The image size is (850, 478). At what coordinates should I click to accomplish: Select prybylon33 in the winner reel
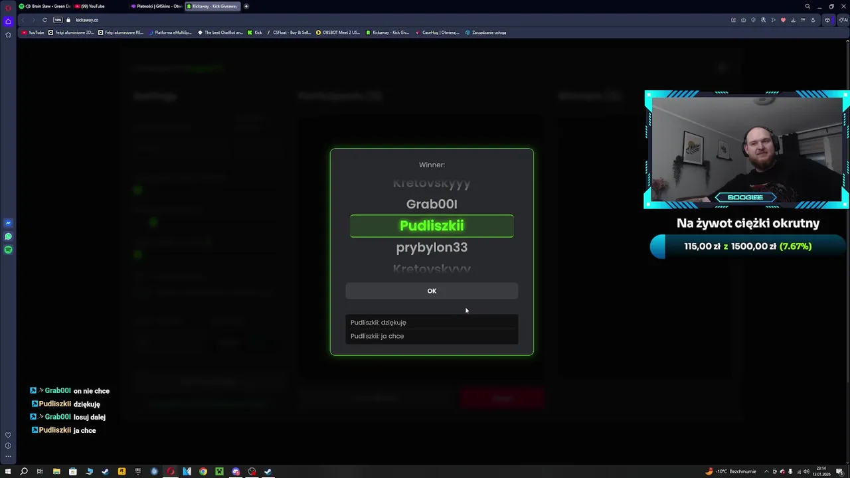coord(432,248)
